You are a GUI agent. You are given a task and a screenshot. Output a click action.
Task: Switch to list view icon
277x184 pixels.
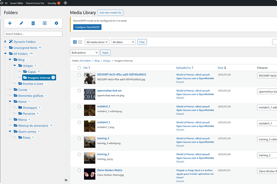[x=75, y=42]
